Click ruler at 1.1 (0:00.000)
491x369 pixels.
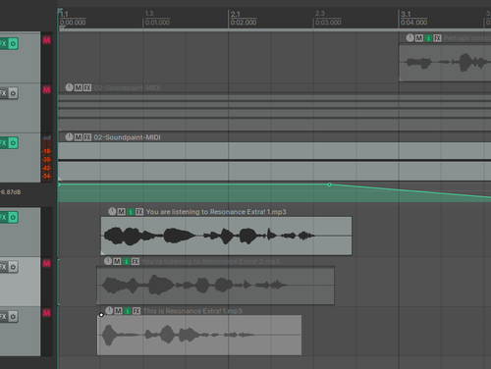click(73, 19)
